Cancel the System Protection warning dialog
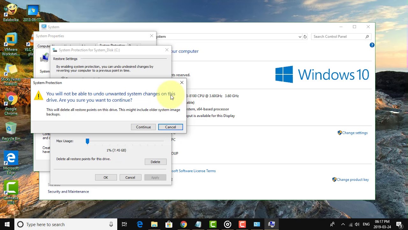408x230 pixels. coord(171,127)
